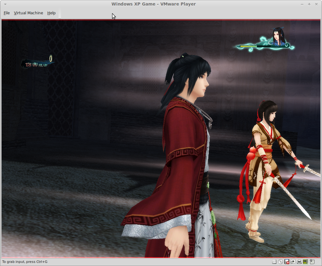Open the Virtual Machine menu

point(28,13)
